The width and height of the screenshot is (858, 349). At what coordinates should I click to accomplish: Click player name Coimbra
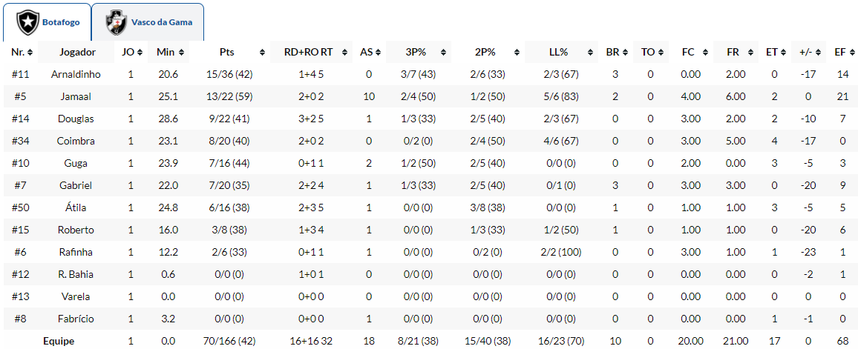click(76, 141)
